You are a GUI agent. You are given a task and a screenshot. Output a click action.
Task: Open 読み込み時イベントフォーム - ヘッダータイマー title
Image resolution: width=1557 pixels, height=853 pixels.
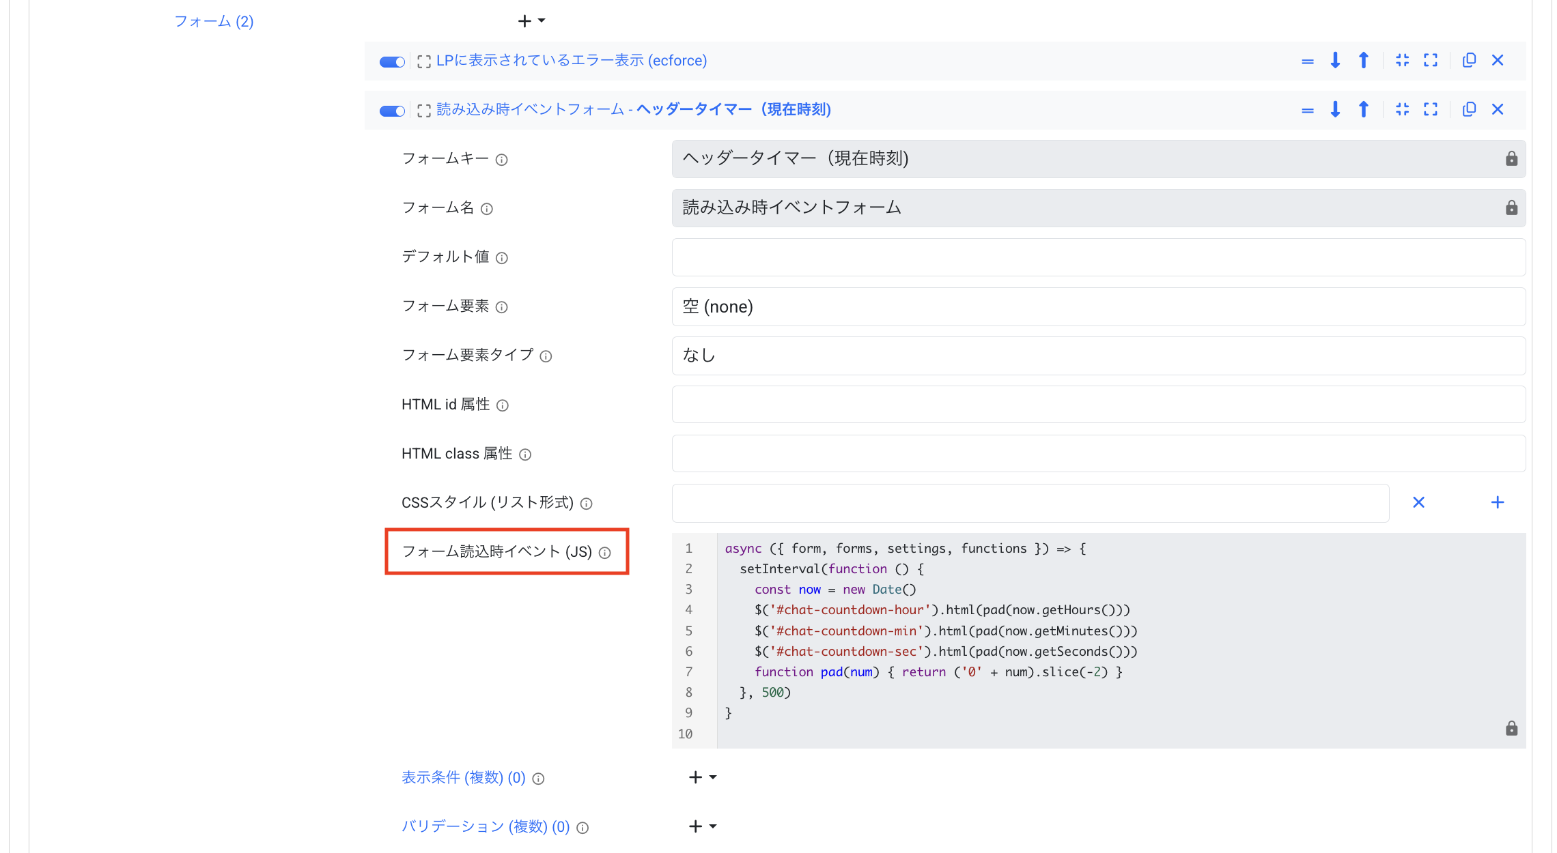pos(634,110)
